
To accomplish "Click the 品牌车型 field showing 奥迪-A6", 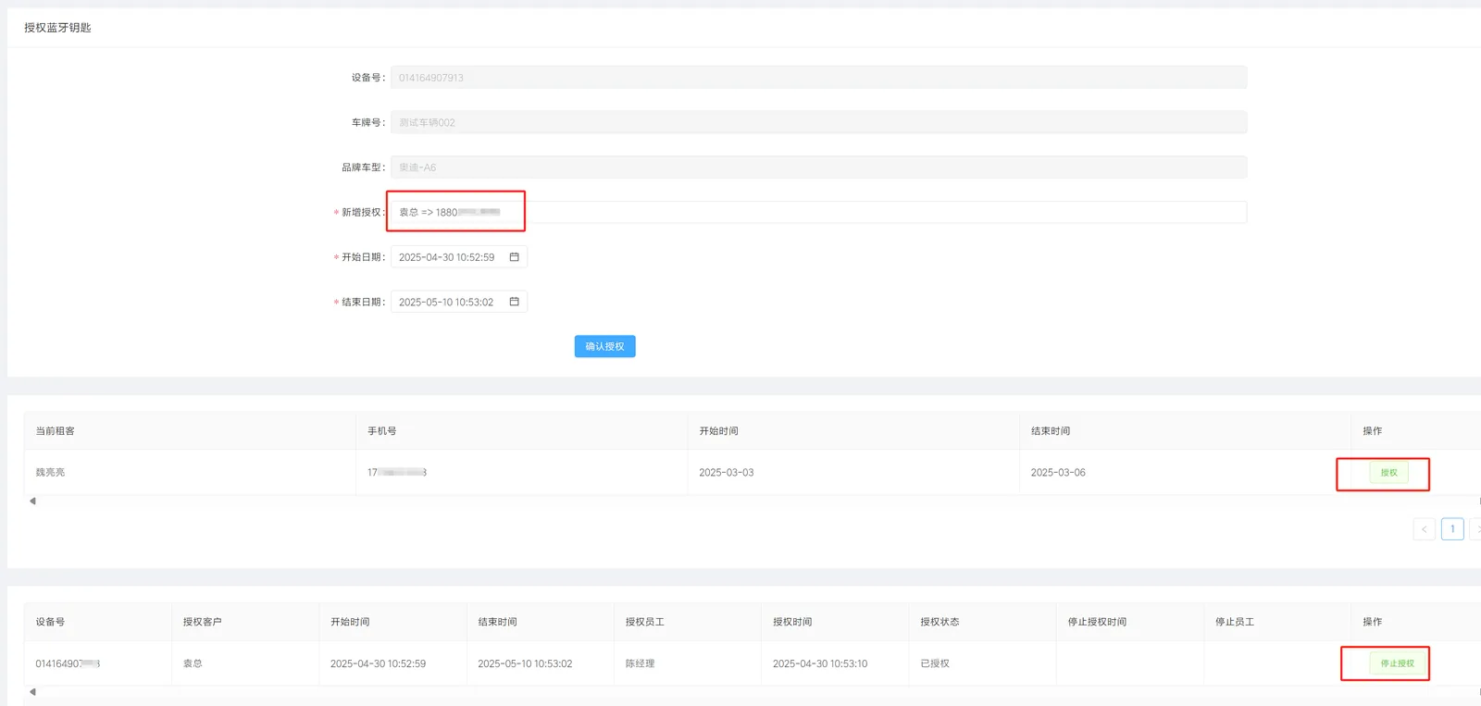I will tap(818, 167).
